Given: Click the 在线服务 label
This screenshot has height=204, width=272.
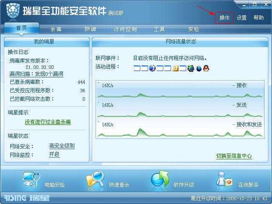Looking at the screenshot, I should [x=248, y=185].
